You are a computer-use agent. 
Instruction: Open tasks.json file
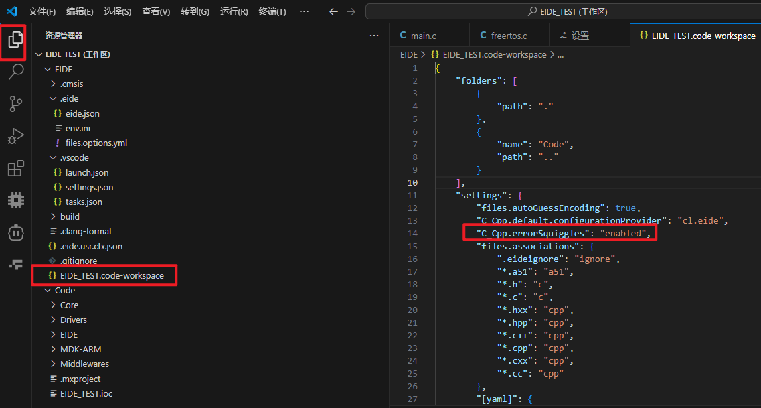click(x=84, y=202)
